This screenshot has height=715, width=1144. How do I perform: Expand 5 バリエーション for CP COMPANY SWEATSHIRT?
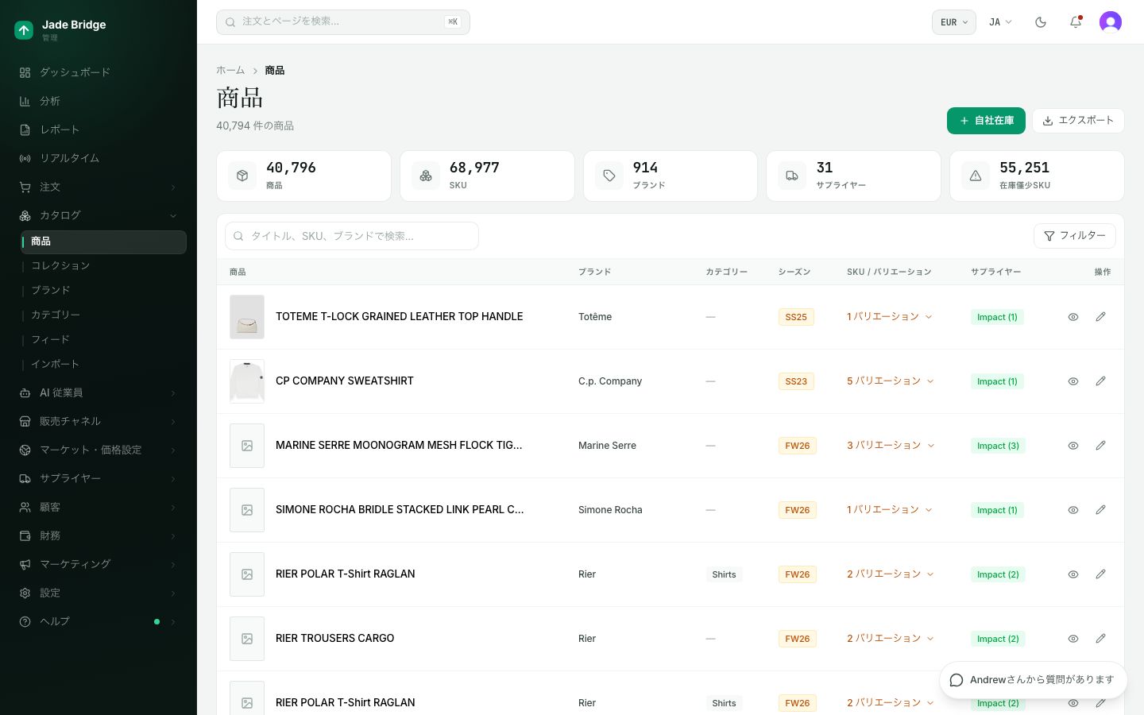pyautogui.click(x=890, y=381)
